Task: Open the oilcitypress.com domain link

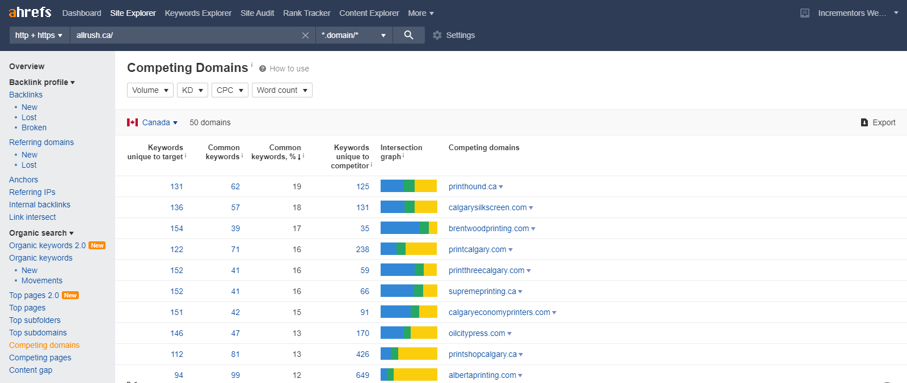Action: point(476,333)
